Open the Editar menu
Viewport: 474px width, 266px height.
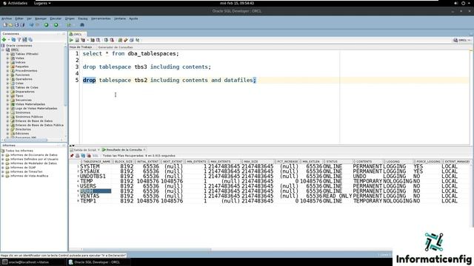[x=19, y=18]
